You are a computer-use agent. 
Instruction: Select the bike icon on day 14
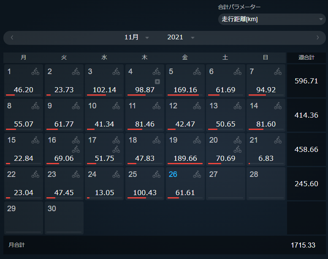pos(278,106)
